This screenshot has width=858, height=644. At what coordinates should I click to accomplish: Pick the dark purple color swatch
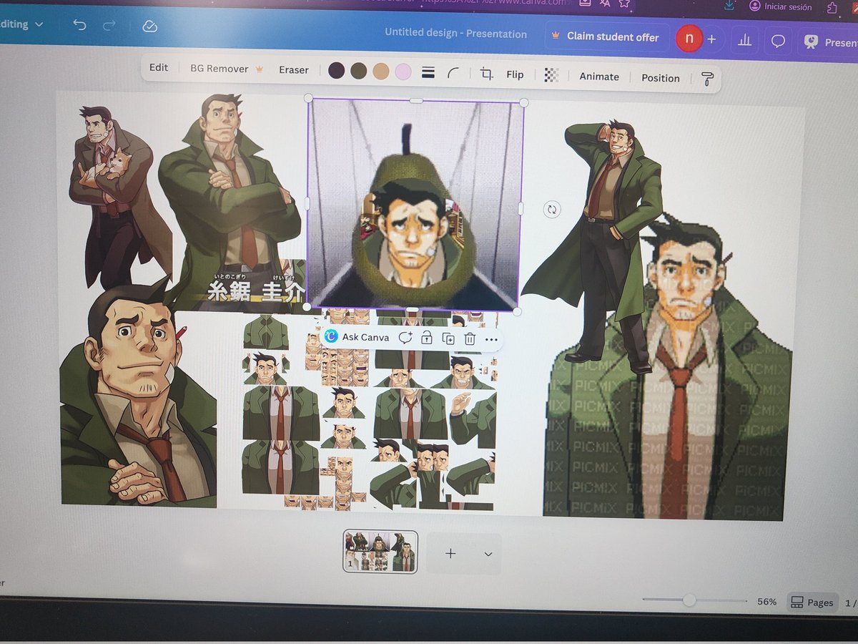[336, 70]
